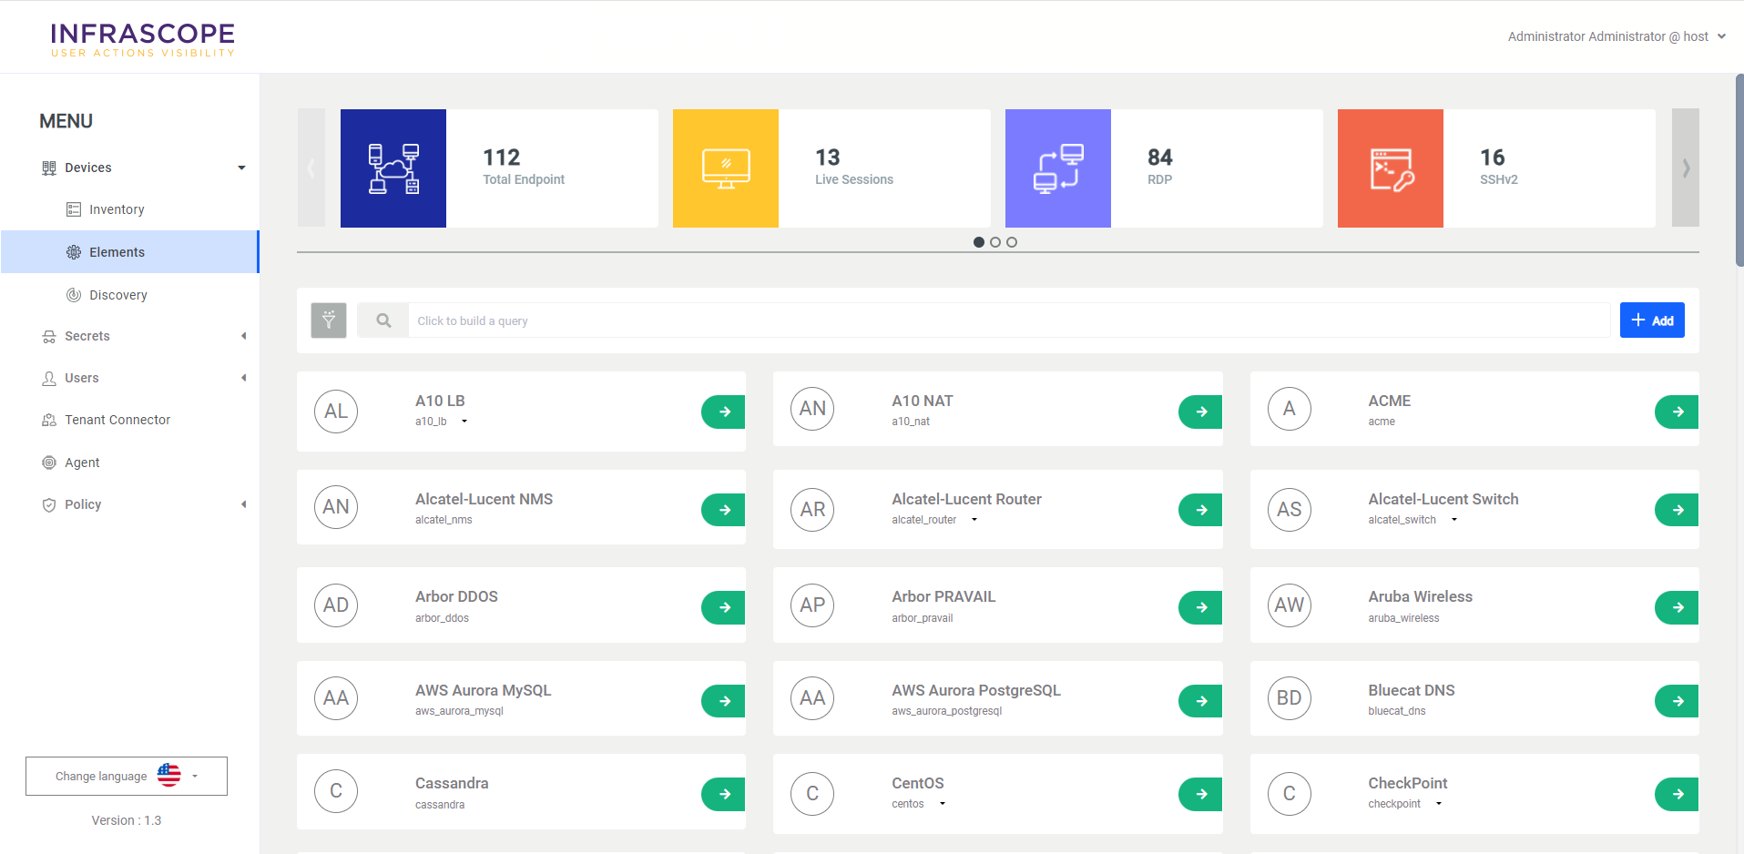The width and height of the screenshot is (1744, 854).
Task: Click the "a10_nat" subtitle text
Action: (911, 422)
